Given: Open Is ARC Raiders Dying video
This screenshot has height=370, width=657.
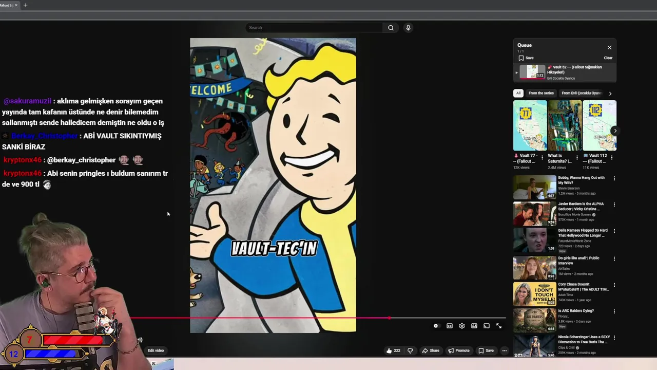Looking at the screenshot, I should pyautogui.click(x=534, y=320).
